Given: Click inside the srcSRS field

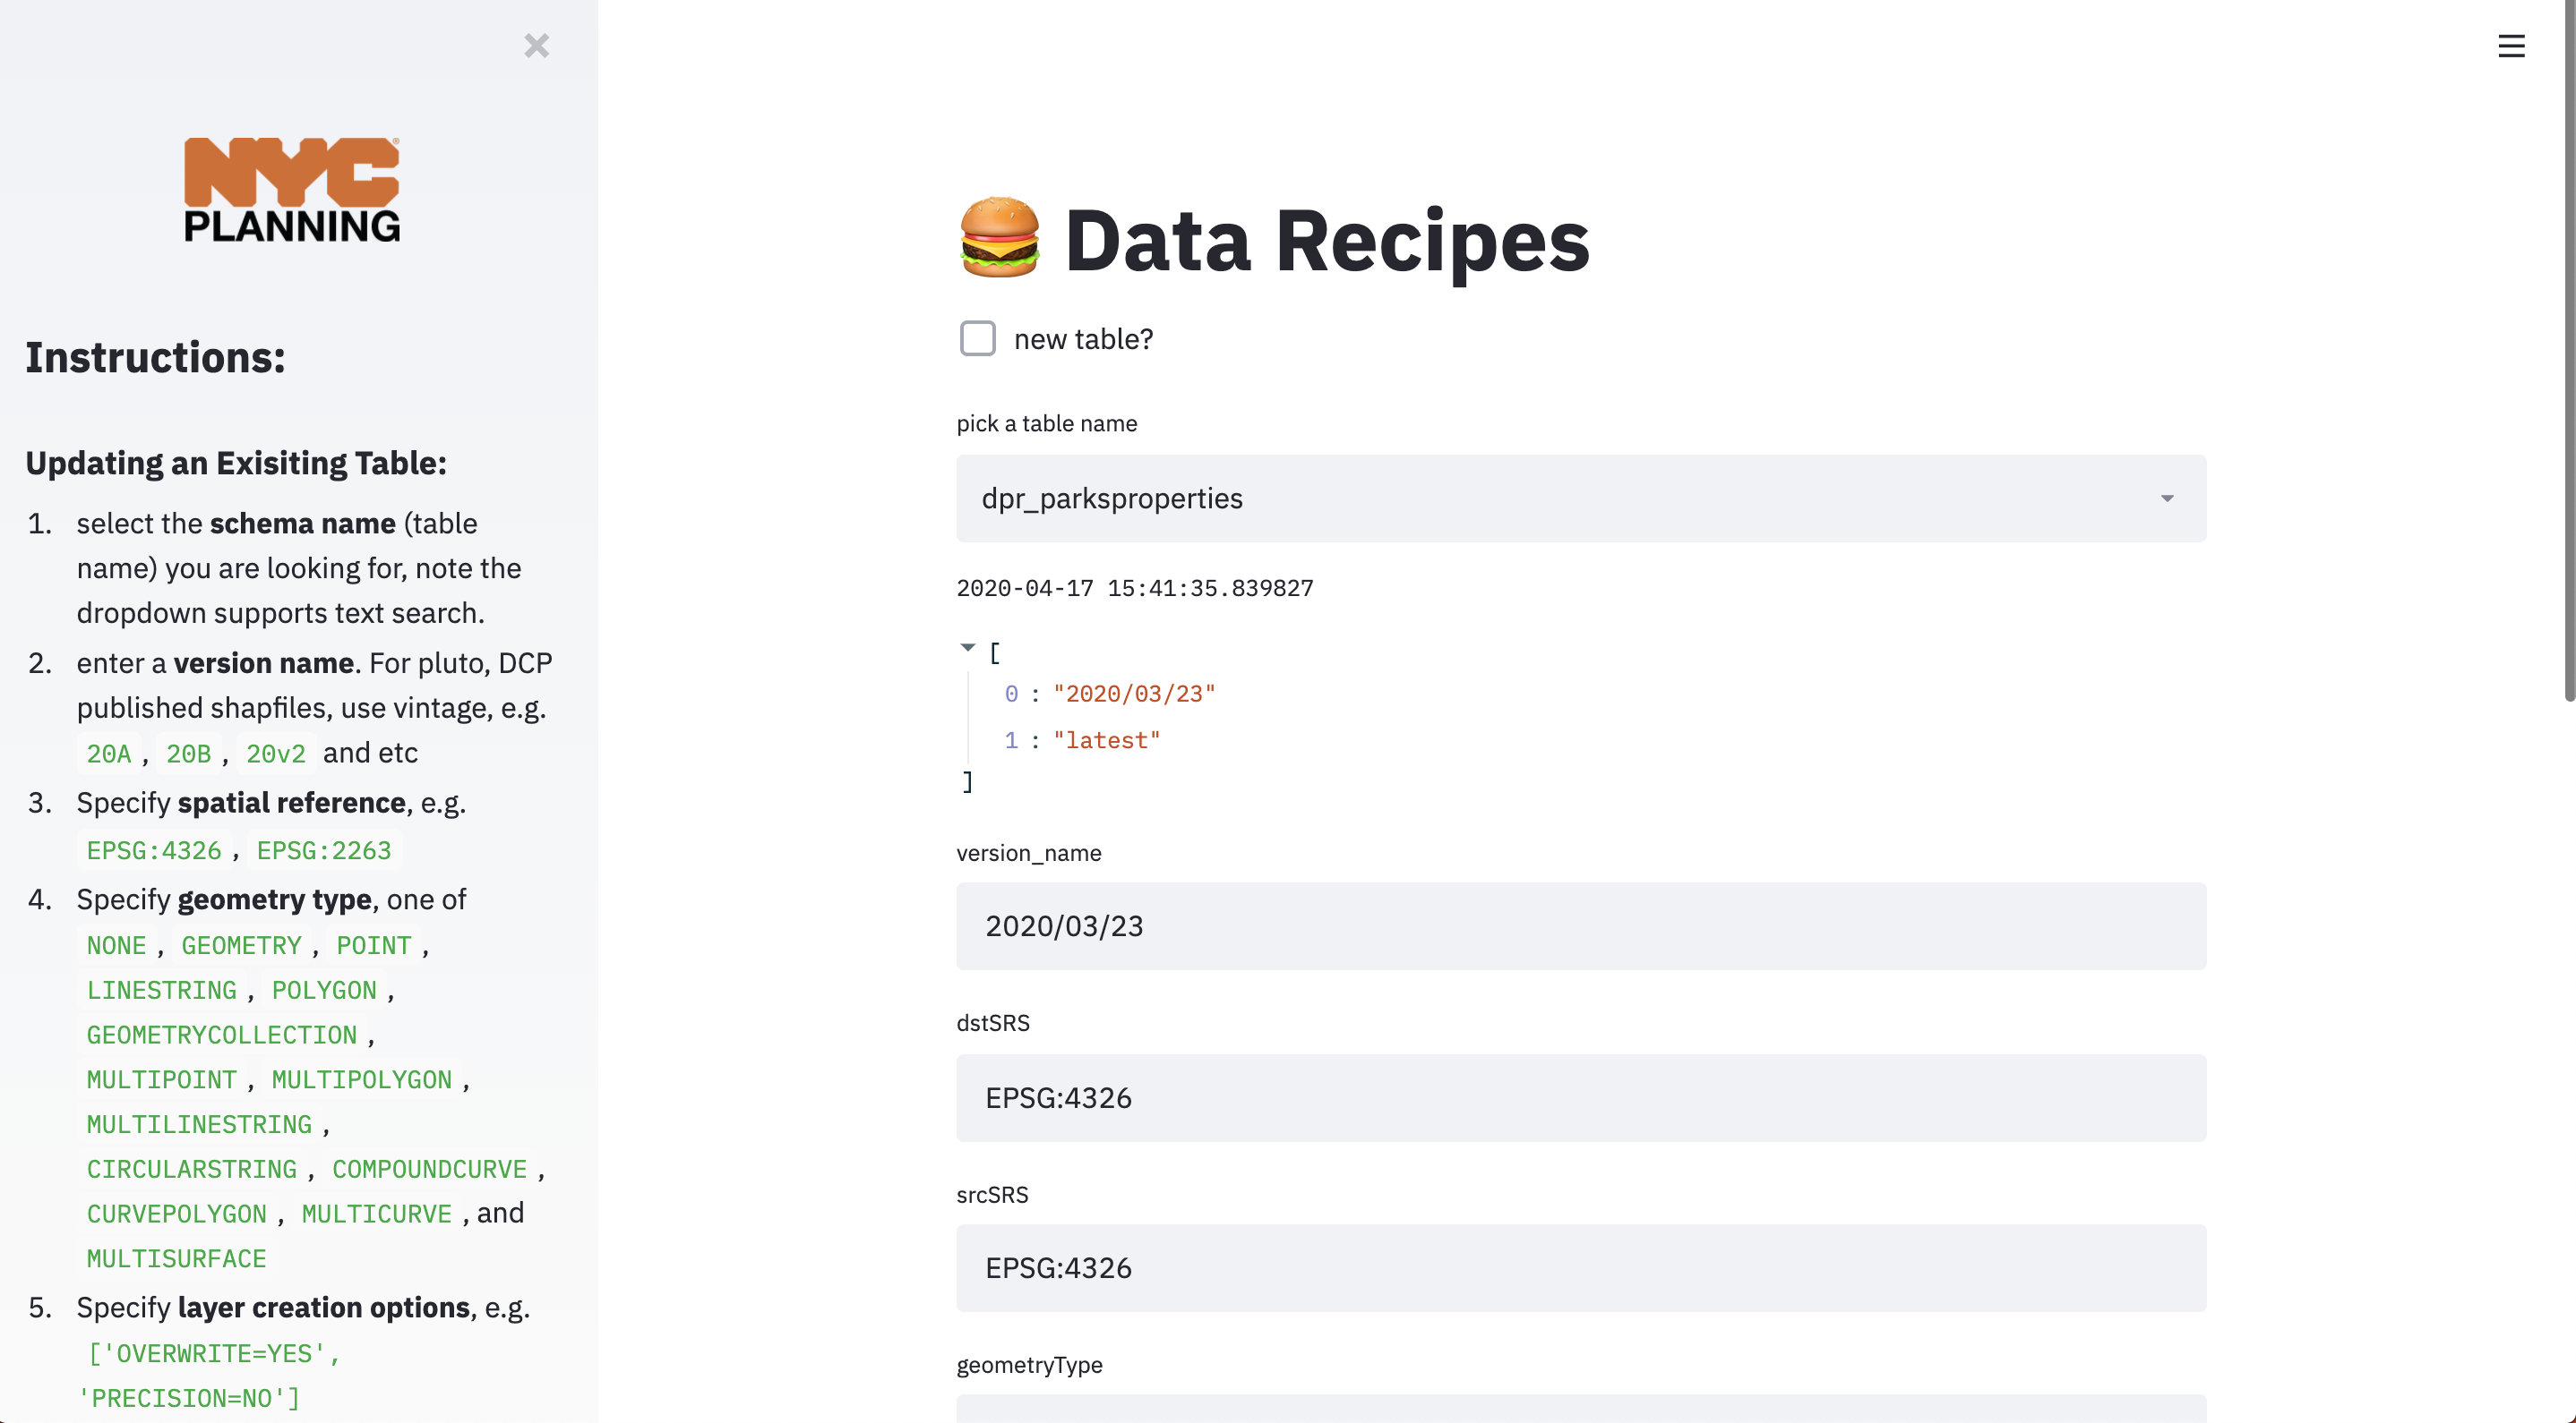Looking at the screenshot, I should 1580,1269.
